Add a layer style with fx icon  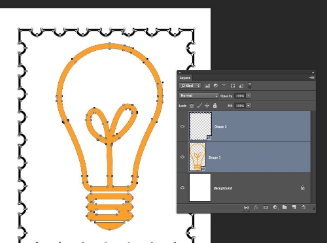[x=256, y=208]
